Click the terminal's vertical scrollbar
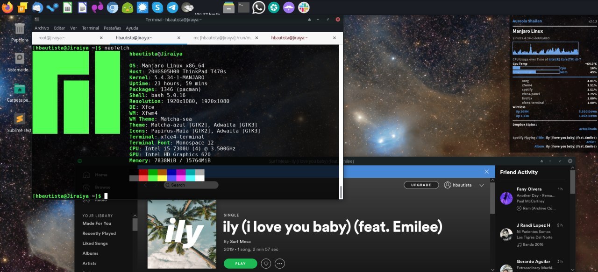This screenshot has width=598, height=272. 341,192
